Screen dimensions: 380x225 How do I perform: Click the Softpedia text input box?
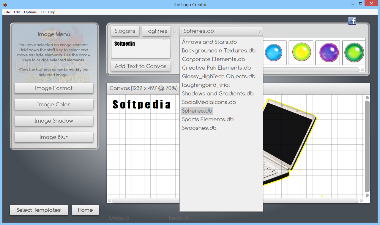[x=141, y=48]
